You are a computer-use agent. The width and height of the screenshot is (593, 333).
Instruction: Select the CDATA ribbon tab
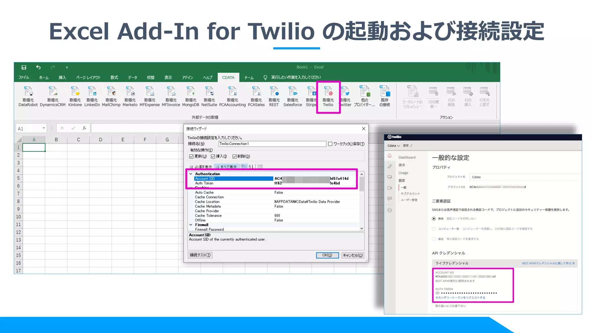click(x=228, y=77)
